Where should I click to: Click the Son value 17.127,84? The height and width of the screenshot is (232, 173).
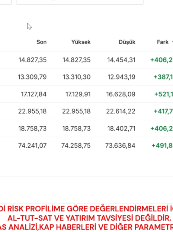[34, 94]
